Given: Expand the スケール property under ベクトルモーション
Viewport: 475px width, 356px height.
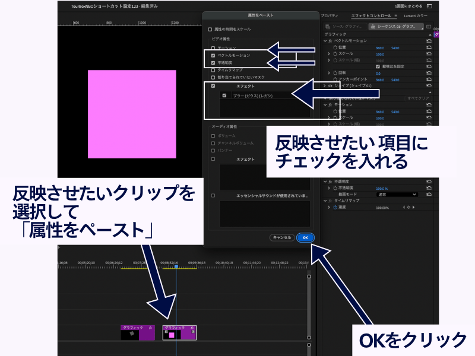Looking at the screenshot, I should (329, 54).
